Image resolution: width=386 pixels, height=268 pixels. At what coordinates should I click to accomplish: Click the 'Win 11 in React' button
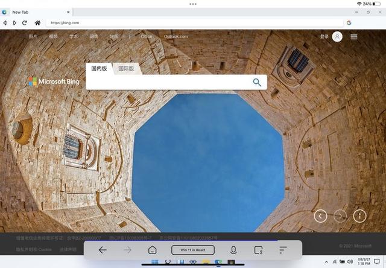[x=193, y=250]
